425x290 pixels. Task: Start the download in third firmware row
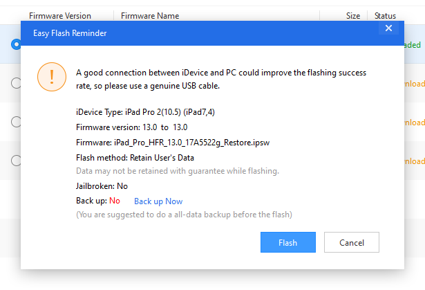click(x=413, y=123)
